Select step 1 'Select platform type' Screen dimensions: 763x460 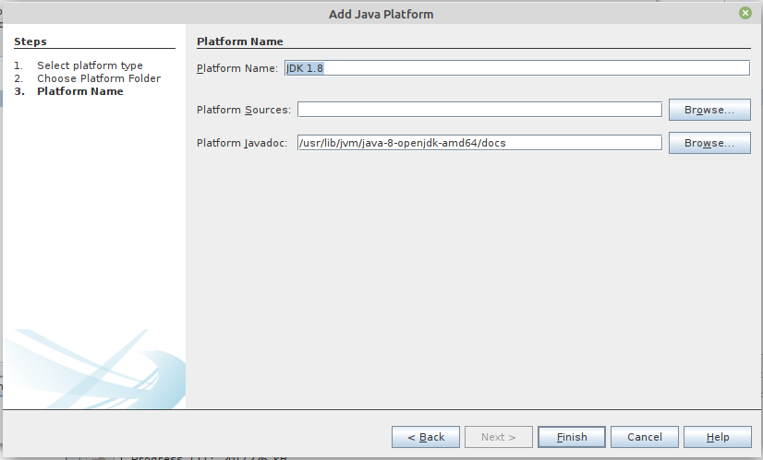[x=90, y=65]
